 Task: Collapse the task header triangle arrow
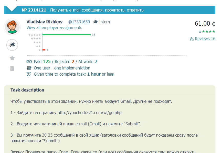pos(12,9)
